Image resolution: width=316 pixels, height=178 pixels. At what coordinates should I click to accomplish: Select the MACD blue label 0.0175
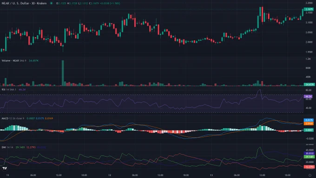(x=309, y=120)
